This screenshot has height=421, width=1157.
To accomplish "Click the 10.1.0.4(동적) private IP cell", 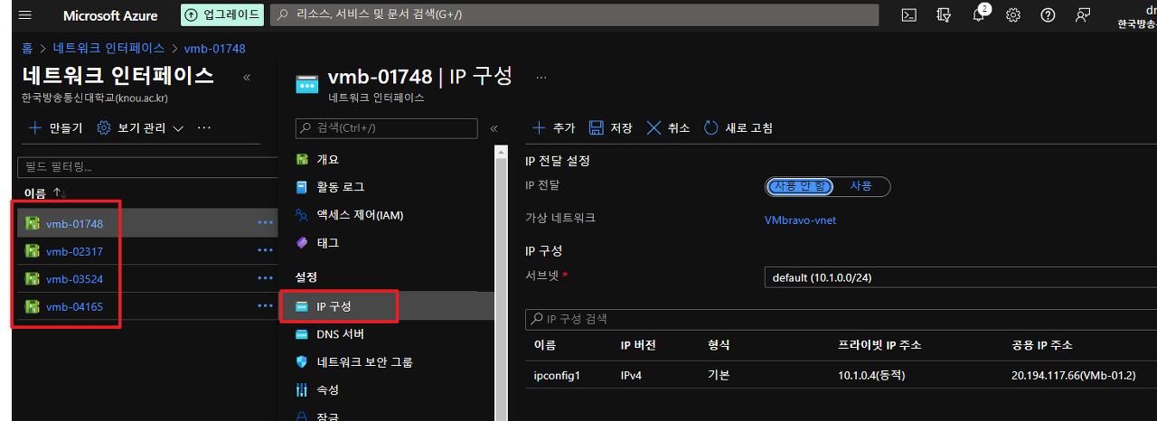I will [x=871, y=375].
